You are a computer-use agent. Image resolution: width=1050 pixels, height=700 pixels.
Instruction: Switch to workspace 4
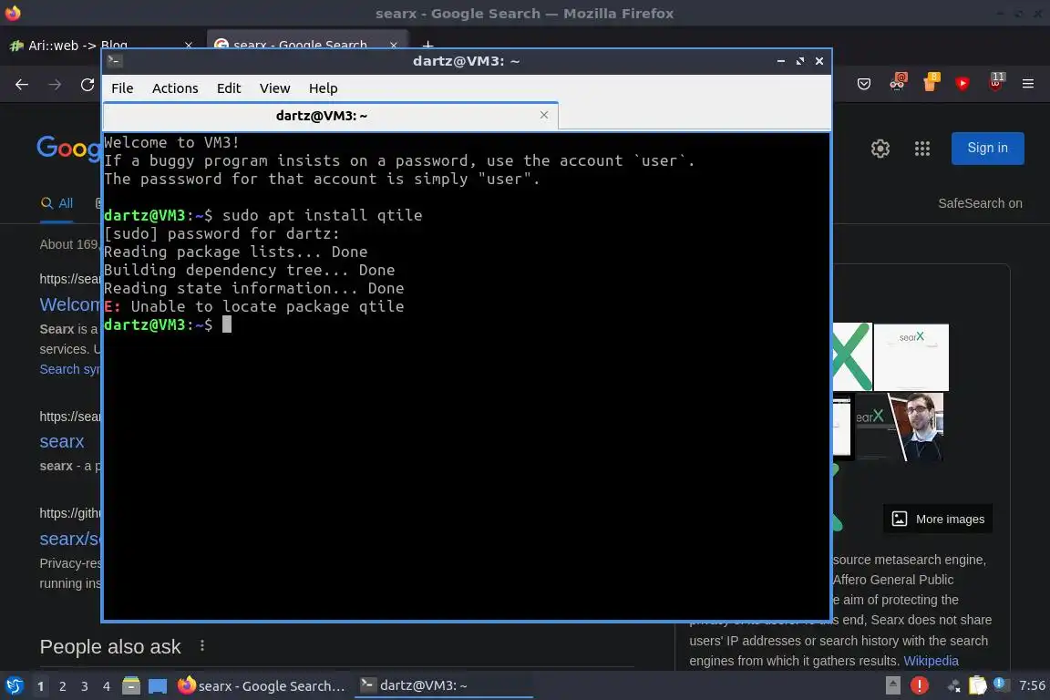[107, 686]
